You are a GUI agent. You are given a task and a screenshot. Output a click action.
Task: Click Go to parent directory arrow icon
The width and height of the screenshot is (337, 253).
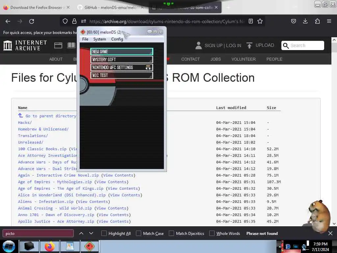point(20,116)
